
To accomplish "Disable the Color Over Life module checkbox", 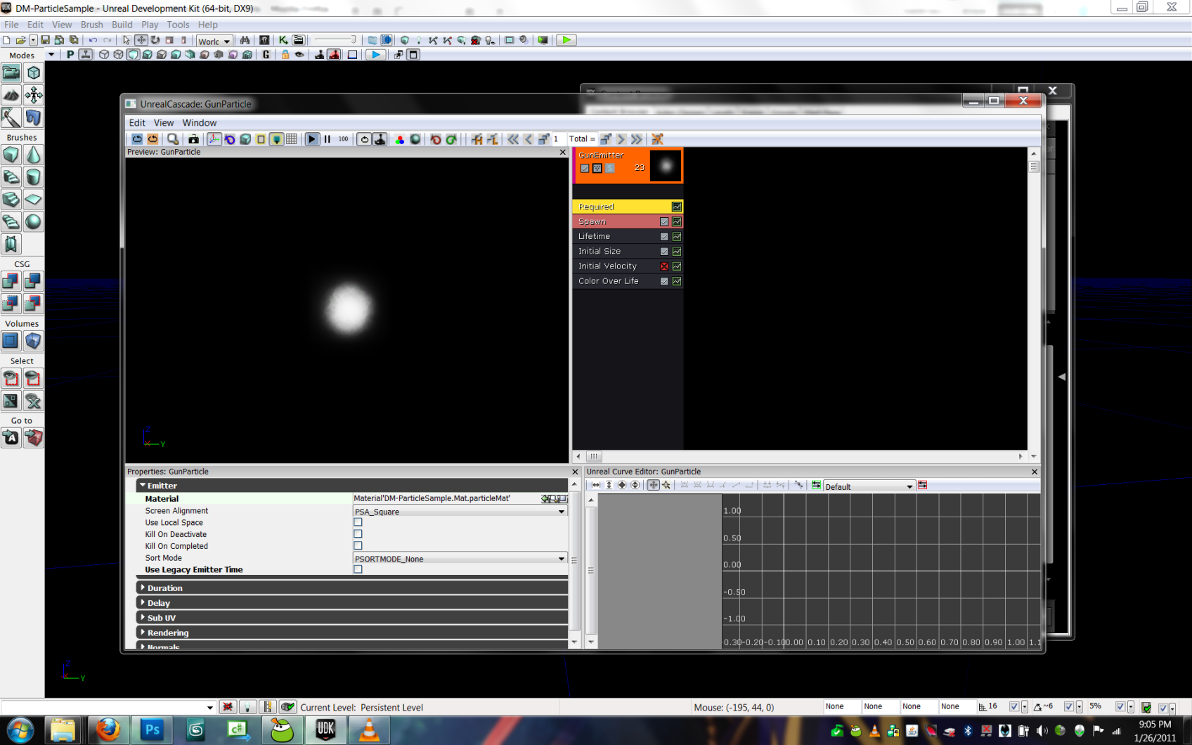I will [664, 281].
